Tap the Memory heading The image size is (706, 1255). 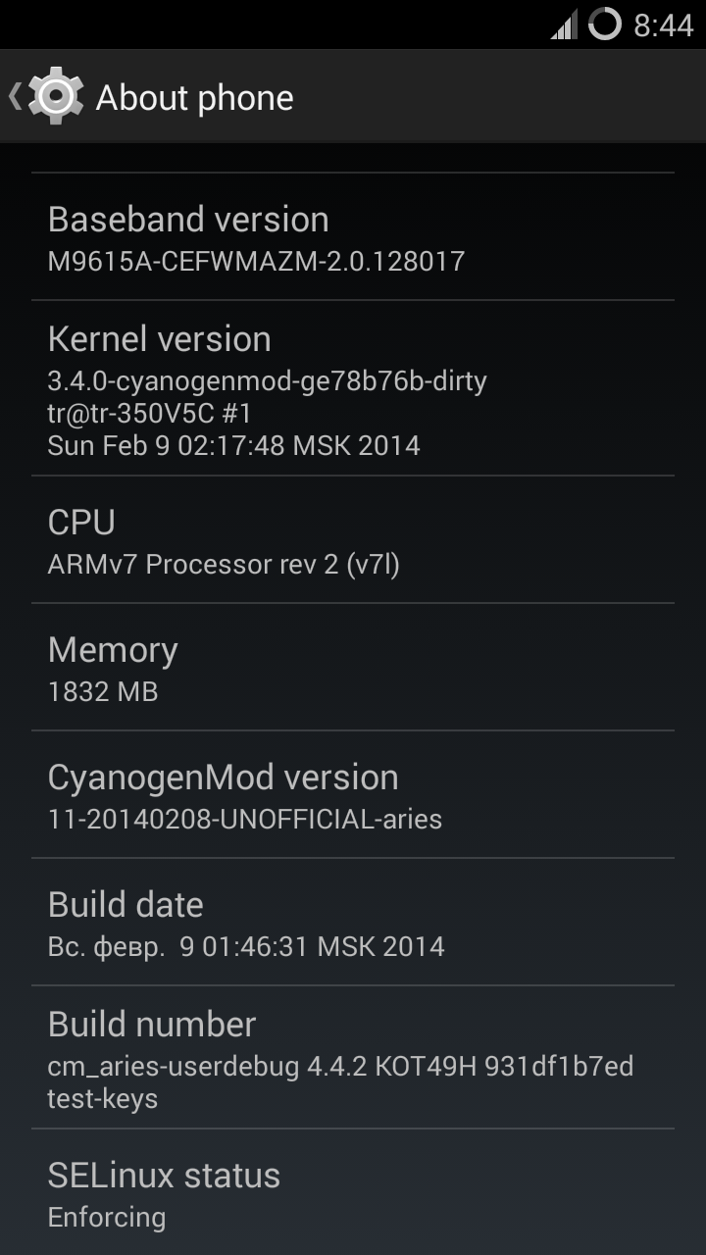pyautogui.click(x=113, y=650)
